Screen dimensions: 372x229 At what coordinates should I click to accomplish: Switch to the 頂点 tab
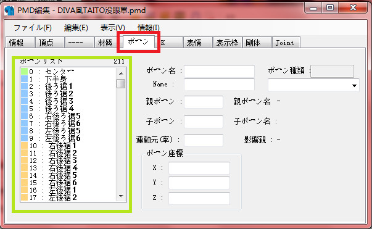pyautogui.click(x=49, y=43)
